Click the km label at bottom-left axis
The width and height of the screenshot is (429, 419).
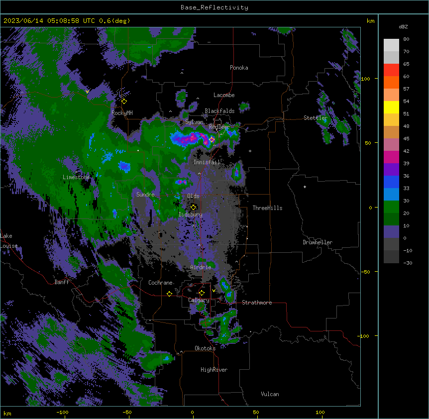7,414
